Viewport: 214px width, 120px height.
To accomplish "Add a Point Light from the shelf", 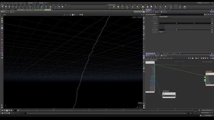I will [114, 7].
